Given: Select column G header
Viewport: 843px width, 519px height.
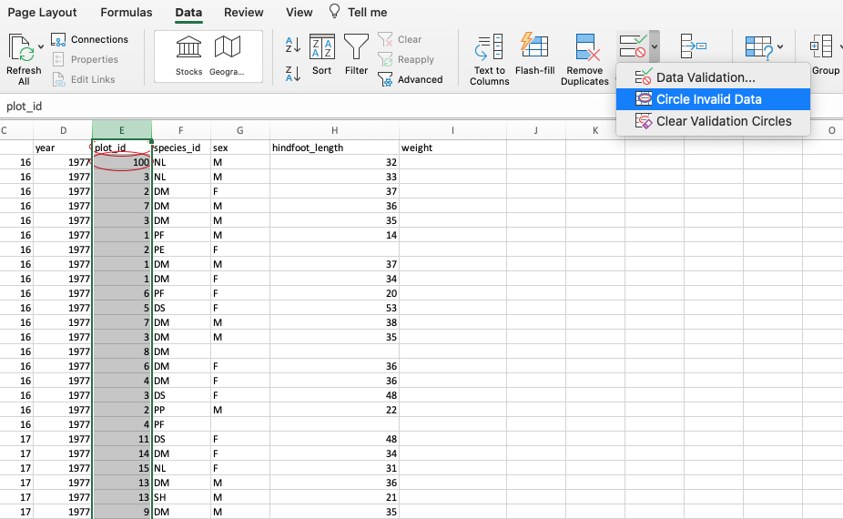Looking at the screenshot, I should tap(240, 130).
